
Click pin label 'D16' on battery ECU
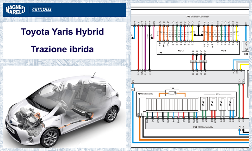tap(158, 121)
